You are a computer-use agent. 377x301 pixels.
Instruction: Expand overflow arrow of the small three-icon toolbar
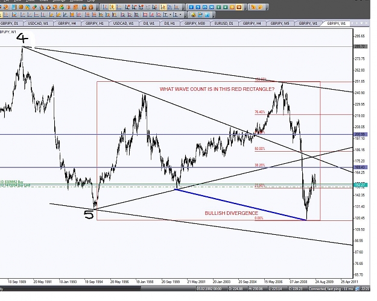pos(214,16)
